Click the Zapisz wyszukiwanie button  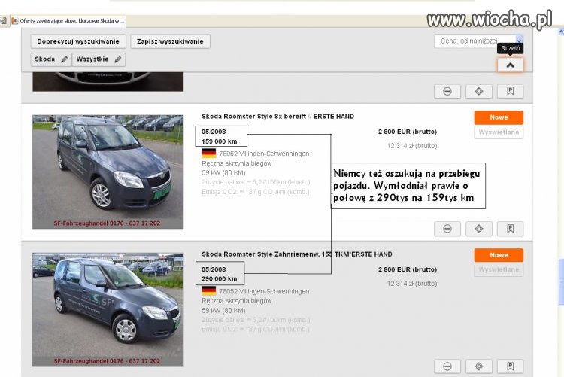(170, 41)
